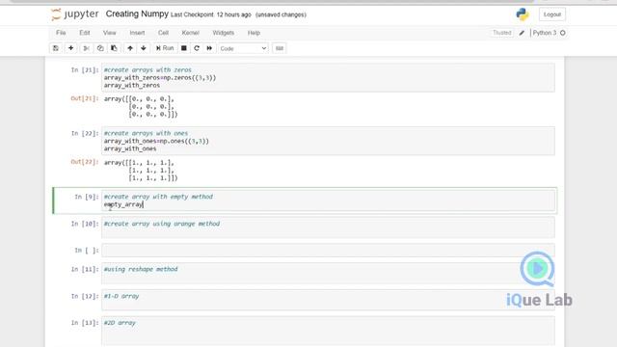Image resolution: width=617 pixels, height=347 pixels.
Task: Select the empty In [ ] cell
Action: click(328, 251)
